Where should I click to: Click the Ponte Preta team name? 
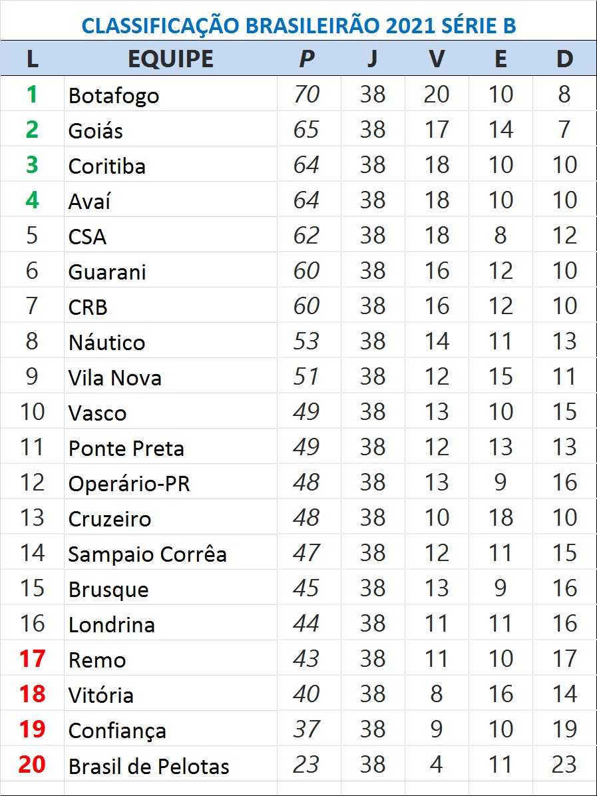(126, 449)
